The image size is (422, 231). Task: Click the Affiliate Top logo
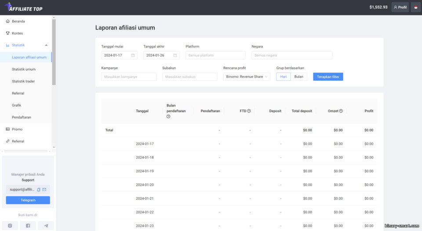pos(23,7)
